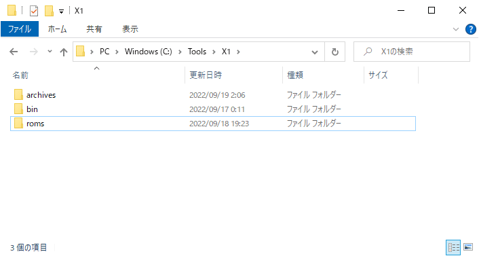Screen dimensions: 479x256
Task: Click the folder icon in address bar
Action: 80,51
